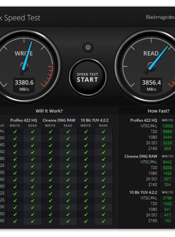Click PAL row checkmark under ProRes 422 HQ READ
This screenshot has width=175, height=237.
click(32, 132)
